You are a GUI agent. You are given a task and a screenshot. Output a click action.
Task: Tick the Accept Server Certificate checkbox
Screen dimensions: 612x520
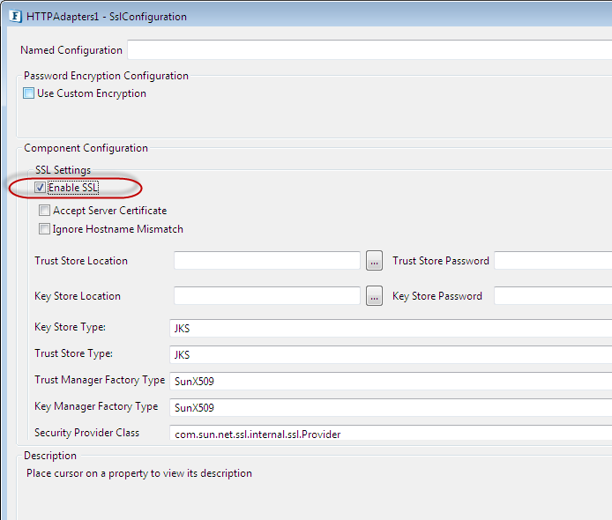45,211
